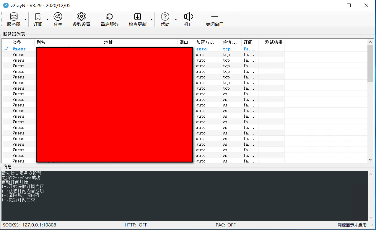Click the server list vertical scrollbar thumb
Screen dimensions: 376x230
click(370, 63)
